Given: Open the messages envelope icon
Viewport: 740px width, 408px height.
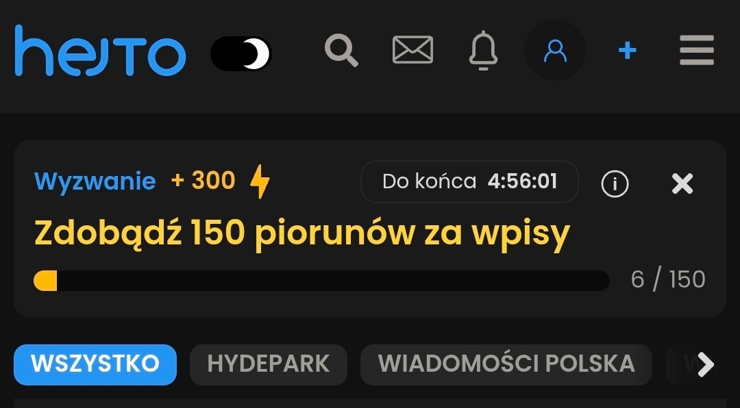Looking at the screenshot, I should (412, 49).
